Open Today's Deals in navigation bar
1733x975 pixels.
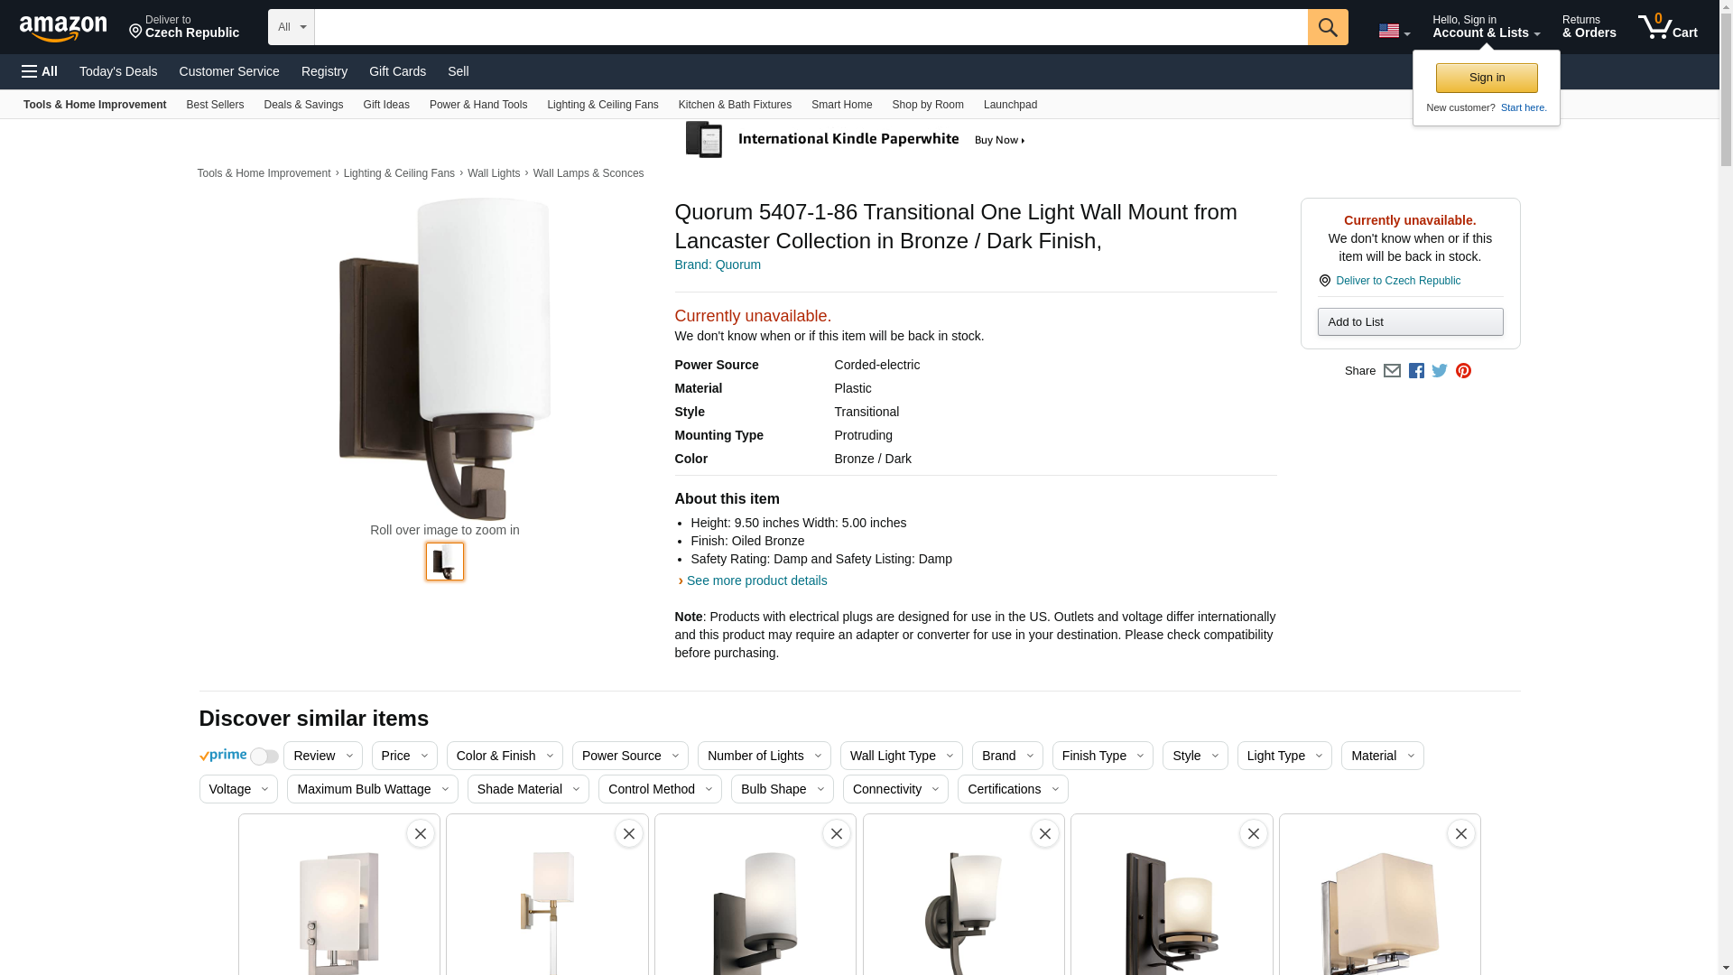118,71
